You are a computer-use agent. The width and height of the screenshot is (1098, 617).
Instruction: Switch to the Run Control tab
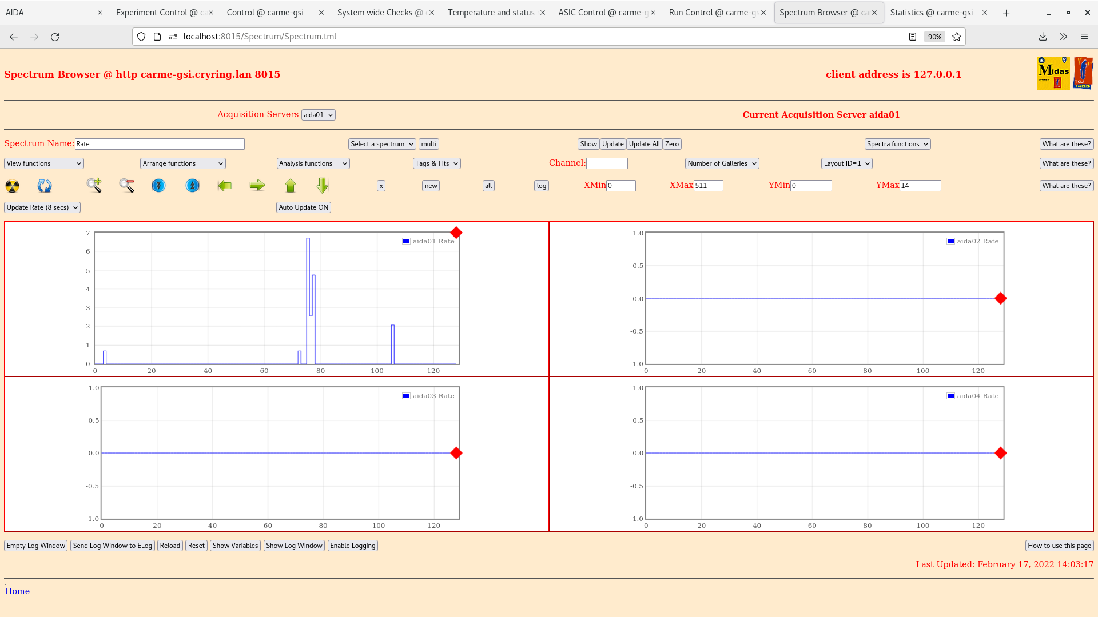(x=713, y=13)
